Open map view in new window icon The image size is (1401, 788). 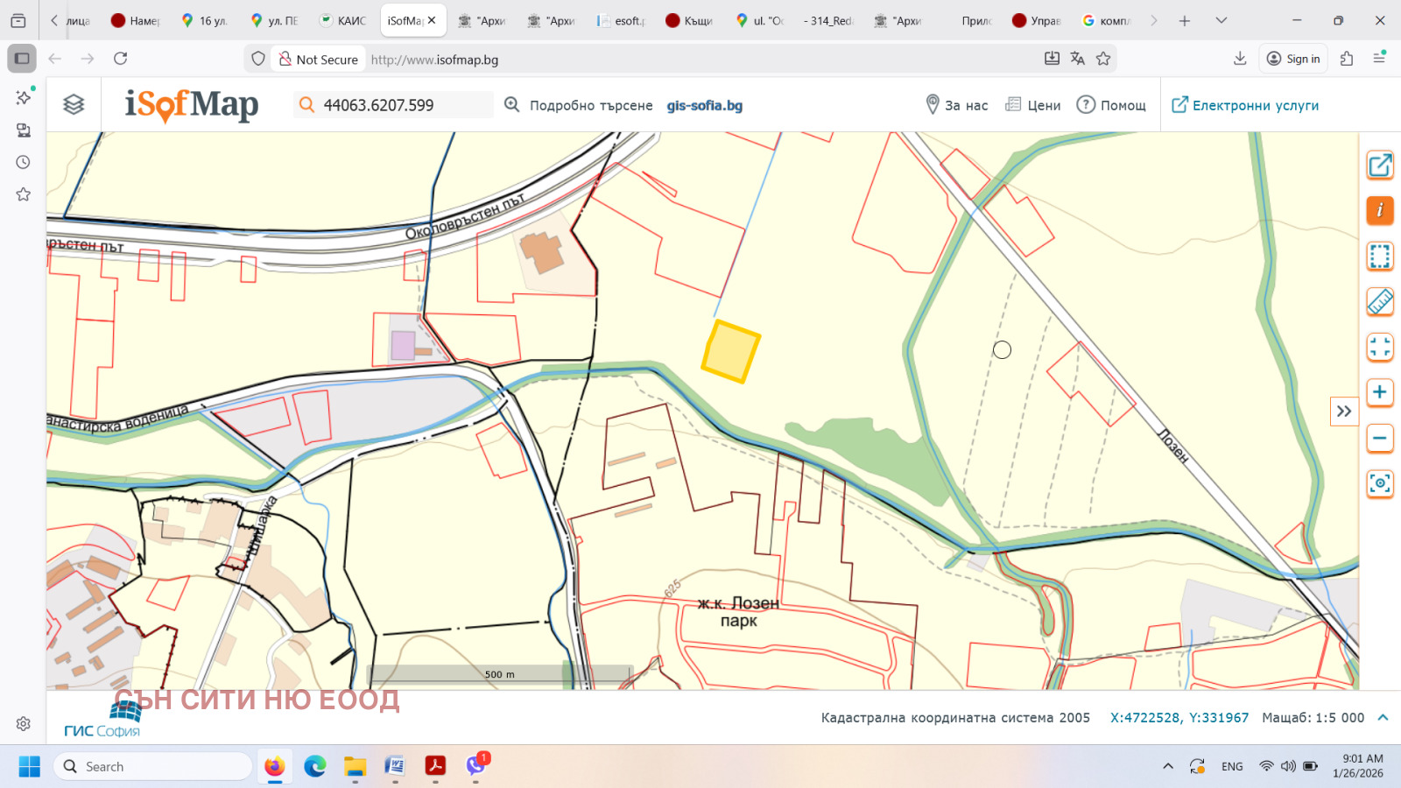pyautogui.click(x=1380, y=165)
